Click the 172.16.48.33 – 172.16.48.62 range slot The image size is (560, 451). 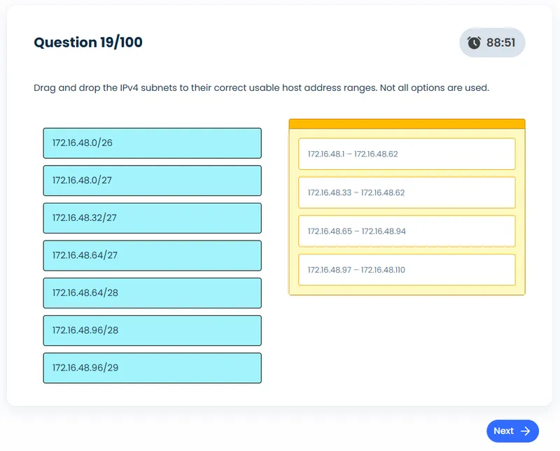(407, 192)
